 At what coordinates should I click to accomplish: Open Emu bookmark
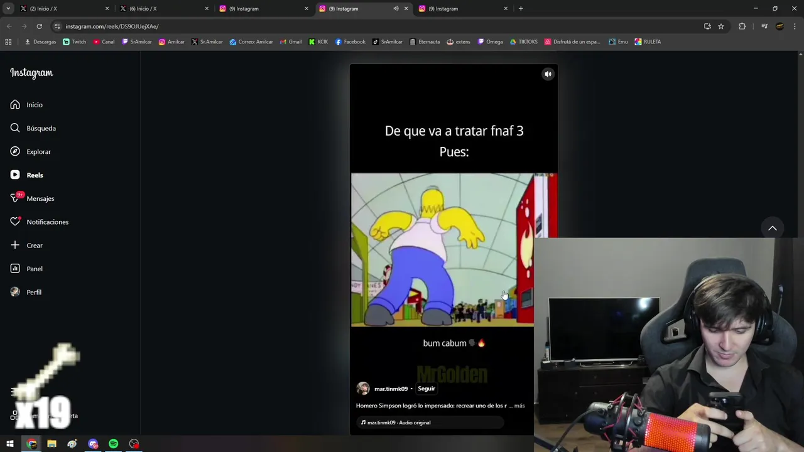tap(618, 42)
